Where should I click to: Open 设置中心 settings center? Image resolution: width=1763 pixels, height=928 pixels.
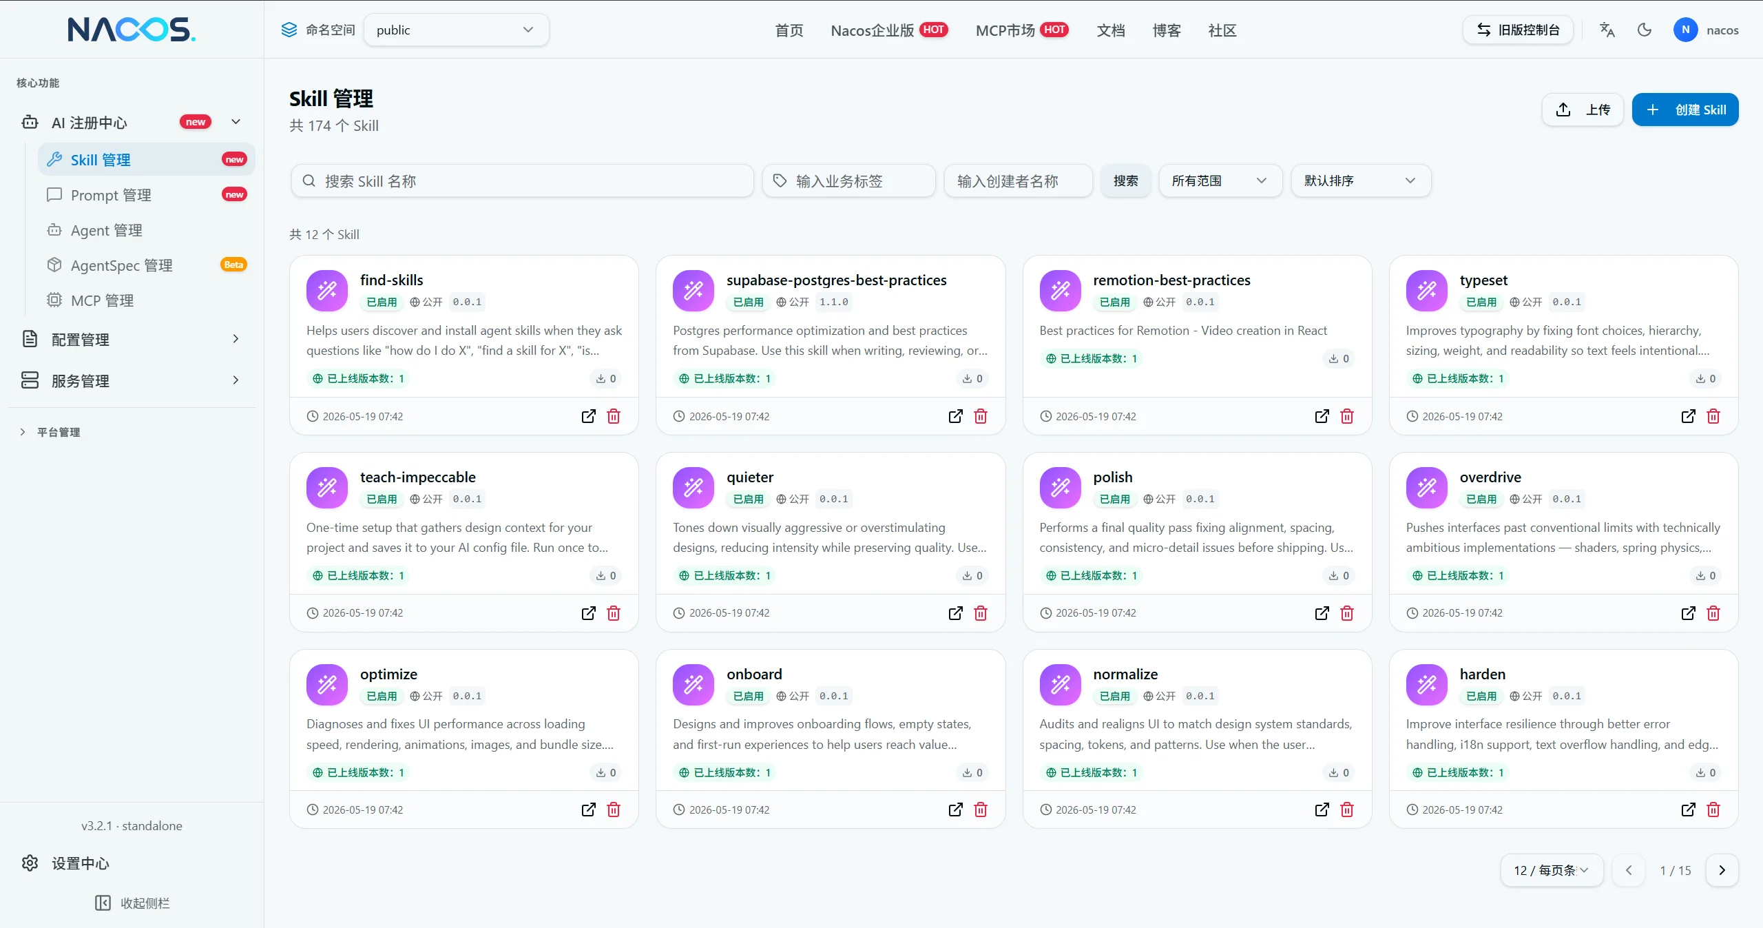(132, 863)
